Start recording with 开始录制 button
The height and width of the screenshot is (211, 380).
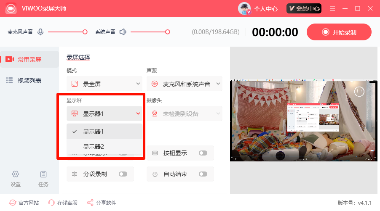click(x=339, y=32)
